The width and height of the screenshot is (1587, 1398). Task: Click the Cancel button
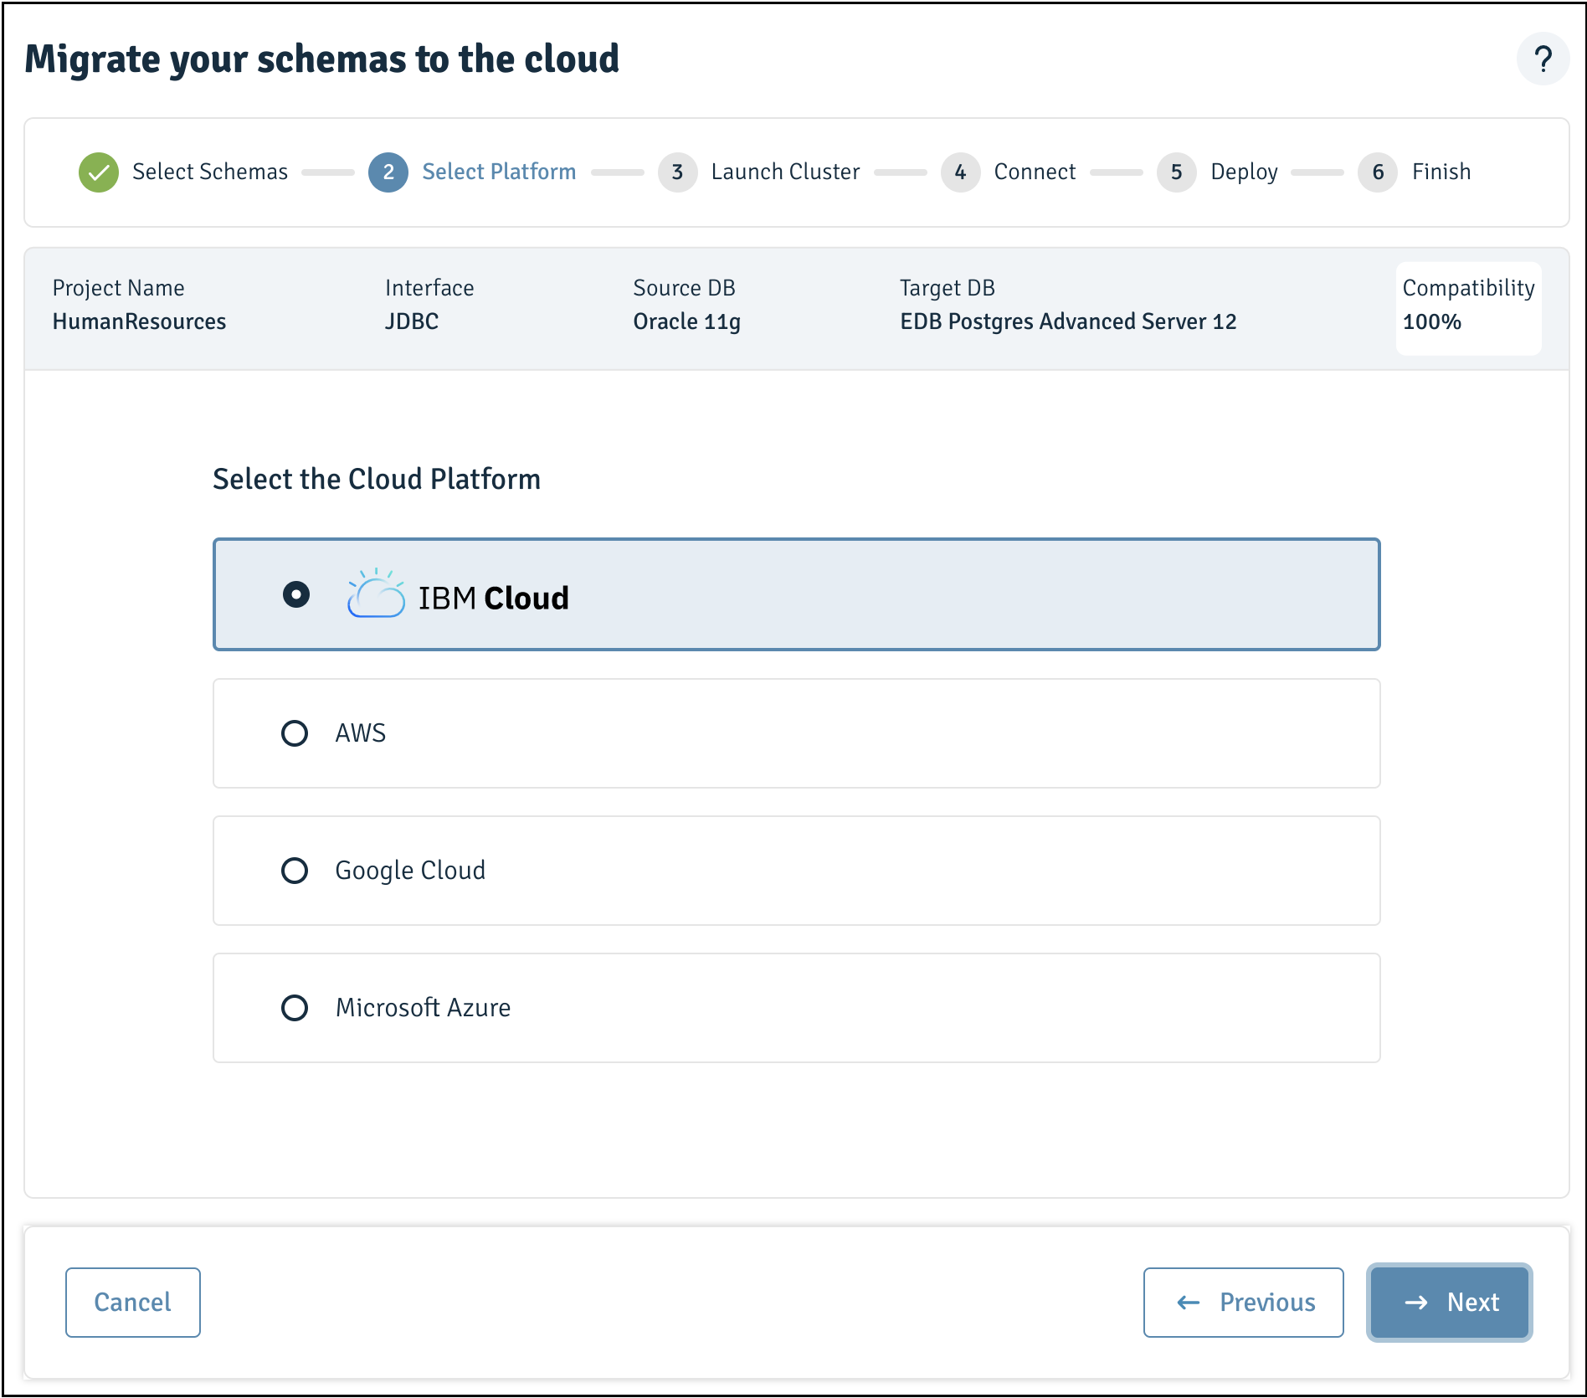click(x=133, y=1303)
